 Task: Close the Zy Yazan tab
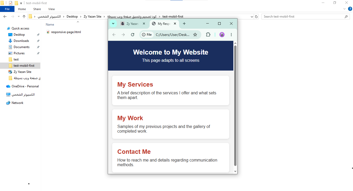144,24
